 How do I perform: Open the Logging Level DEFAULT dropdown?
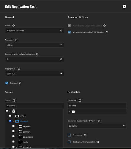click(x=34, y=74)
